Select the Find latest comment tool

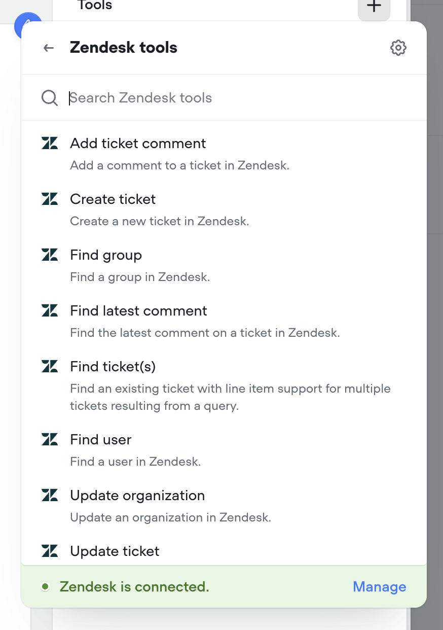(138, 310)
